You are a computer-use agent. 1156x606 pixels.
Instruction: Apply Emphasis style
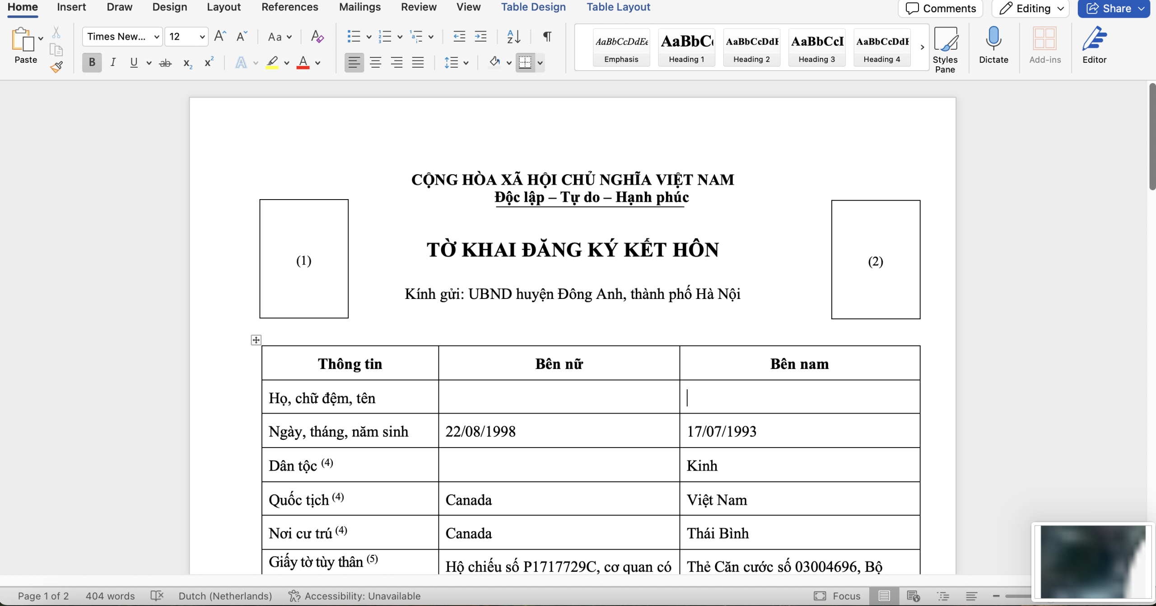621,47
